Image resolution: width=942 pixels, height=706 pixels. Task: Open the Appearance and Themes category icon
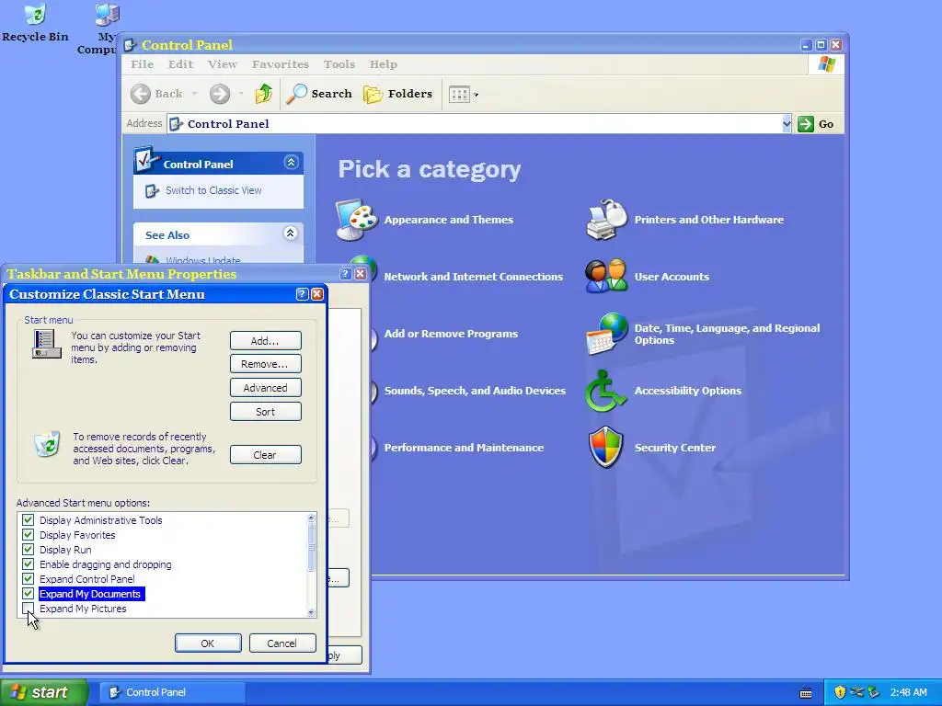(356, 220)
